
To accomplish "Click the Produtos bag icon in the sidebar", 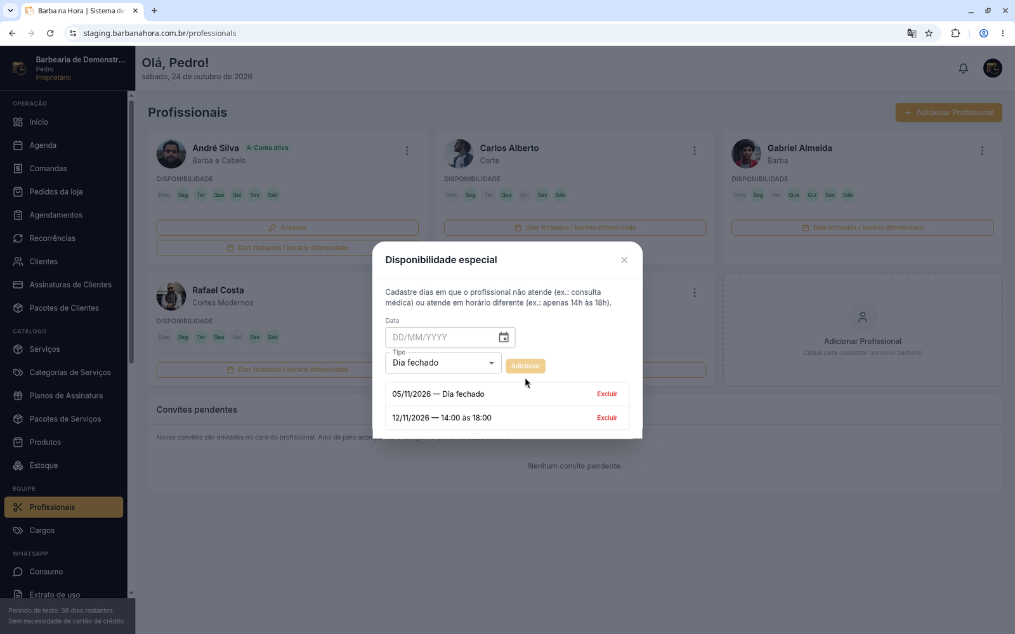I will (18, 442).
